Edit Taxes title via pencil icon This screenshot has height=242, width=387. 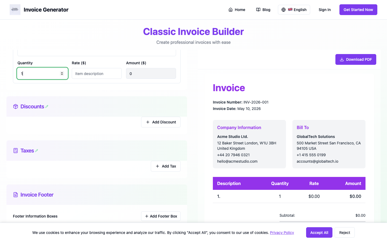pos(37,151)
